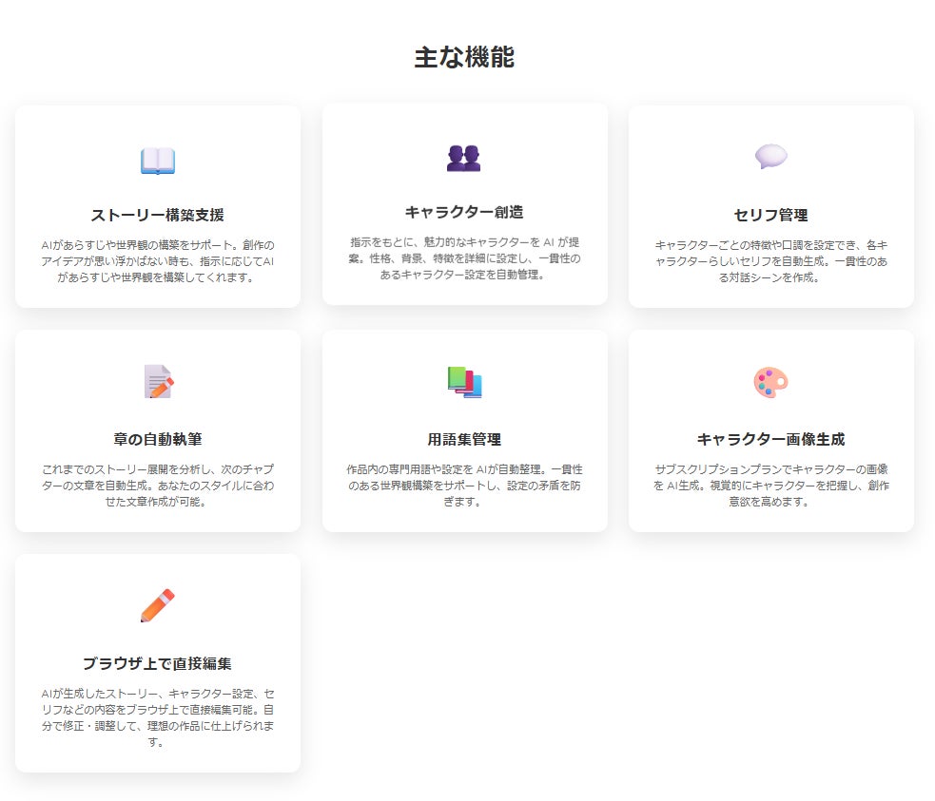Select the セリフ管理 heading
Image resolution: width=935 pixels, height=801 pixels.
(x=770, y=215)
